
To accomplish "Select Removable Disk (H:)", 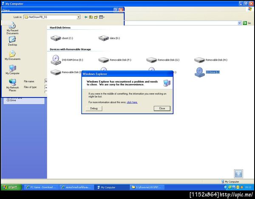I will click(211, 60).
